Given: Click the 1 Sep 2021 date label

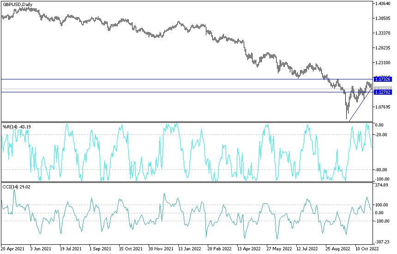Looking at the screenshot, I should (x=100, y=248).
